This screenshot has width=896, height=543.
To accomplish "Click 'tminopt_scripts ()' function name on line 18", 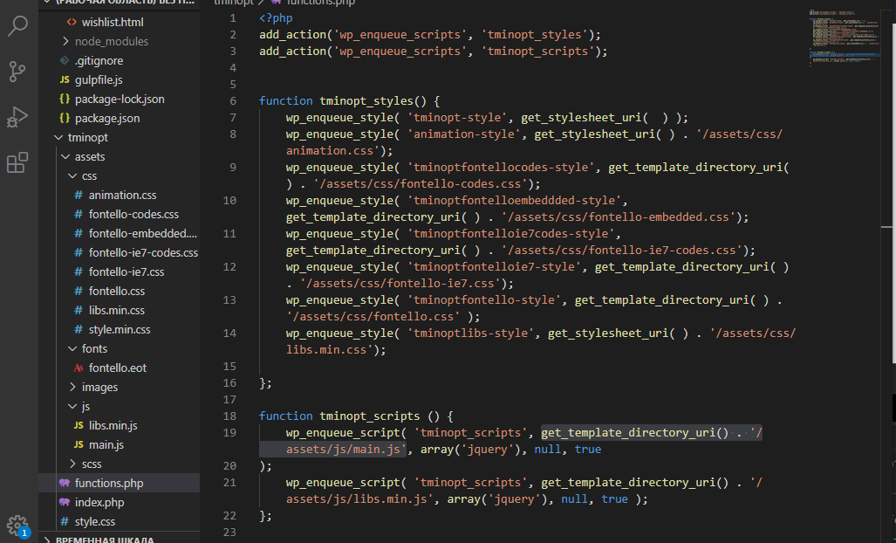I will [x=380, y=416].
